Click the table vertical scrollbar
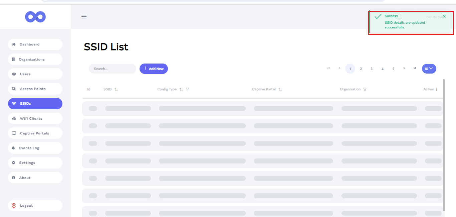The height and width of the screenshot is (217, 456). 444,144
